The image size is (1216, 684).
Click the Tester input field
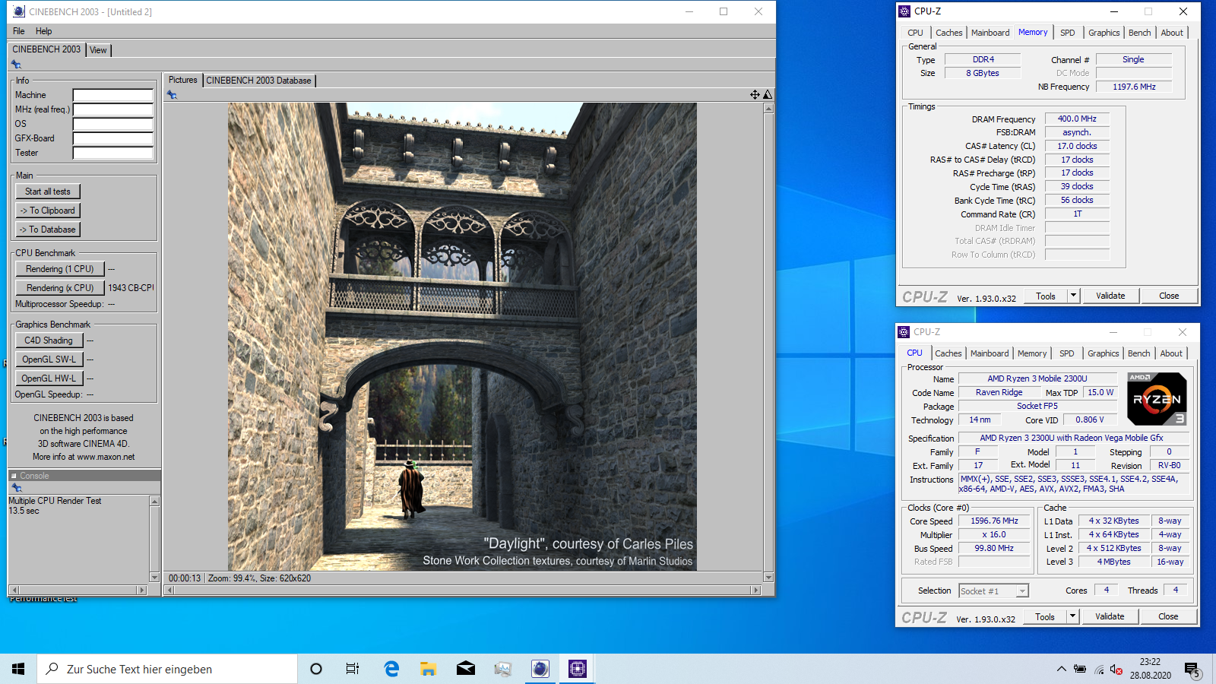click(x=112, y=153)
